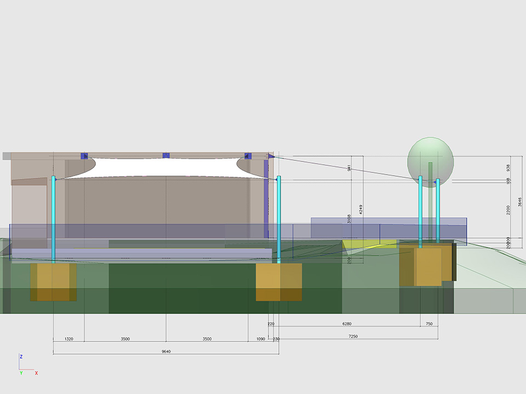Select the 9640 overall dimension label
This screenshot has height=394, width=526.
[166, 351]
